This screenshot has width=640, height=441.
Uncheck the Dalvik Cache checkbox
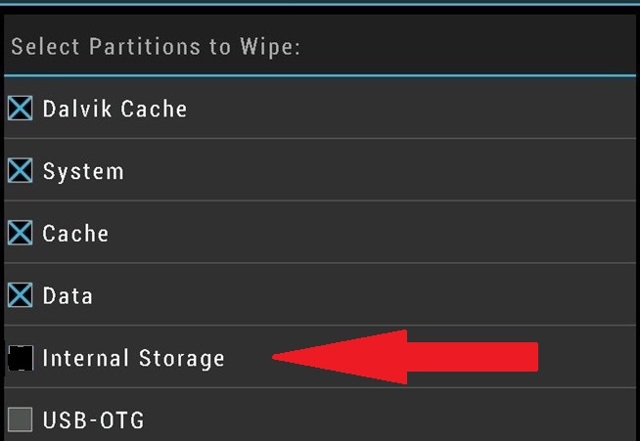coord(20,108)
